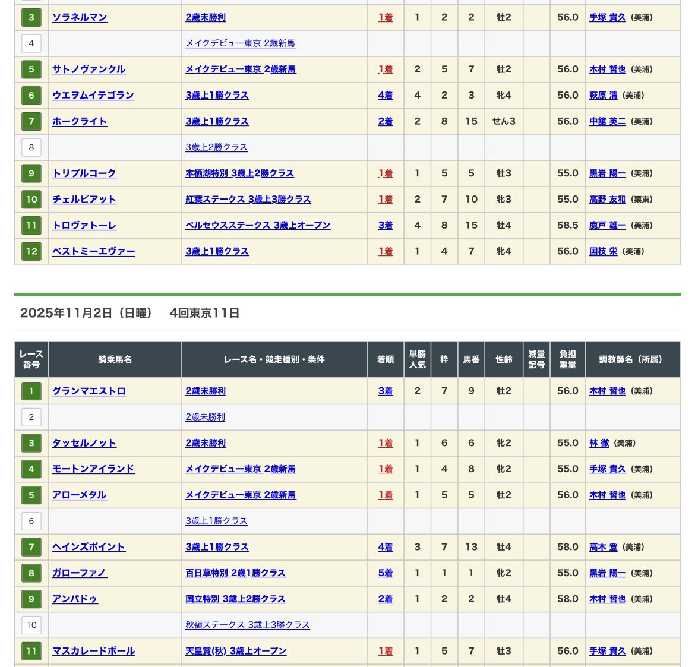Click green race number 10 badge in チェルビアット row

(x=31, y=200)
